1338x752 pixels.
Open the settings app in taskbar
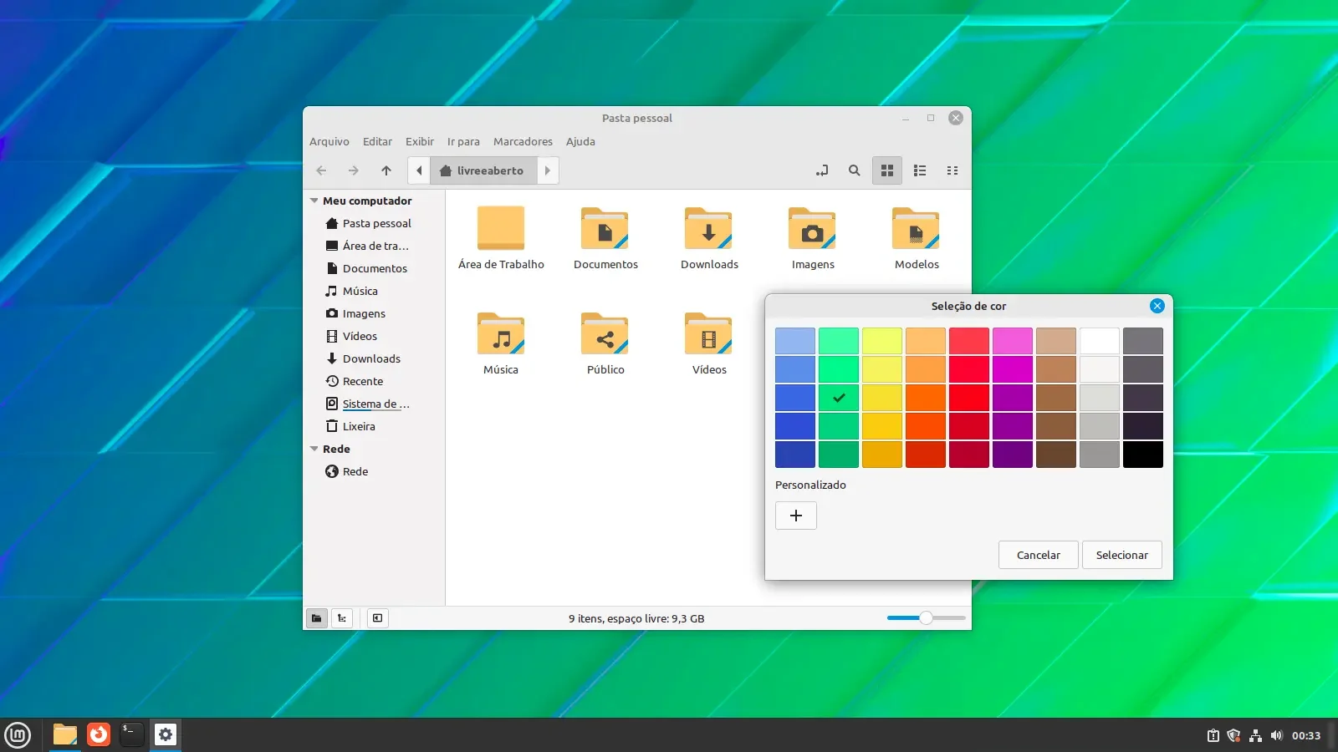pyautogui.click(x=166, y=734)
